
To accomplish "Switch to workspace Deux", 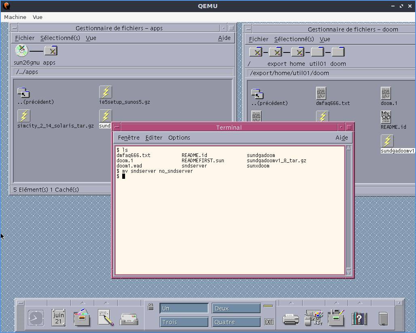I will pos(236,308).
